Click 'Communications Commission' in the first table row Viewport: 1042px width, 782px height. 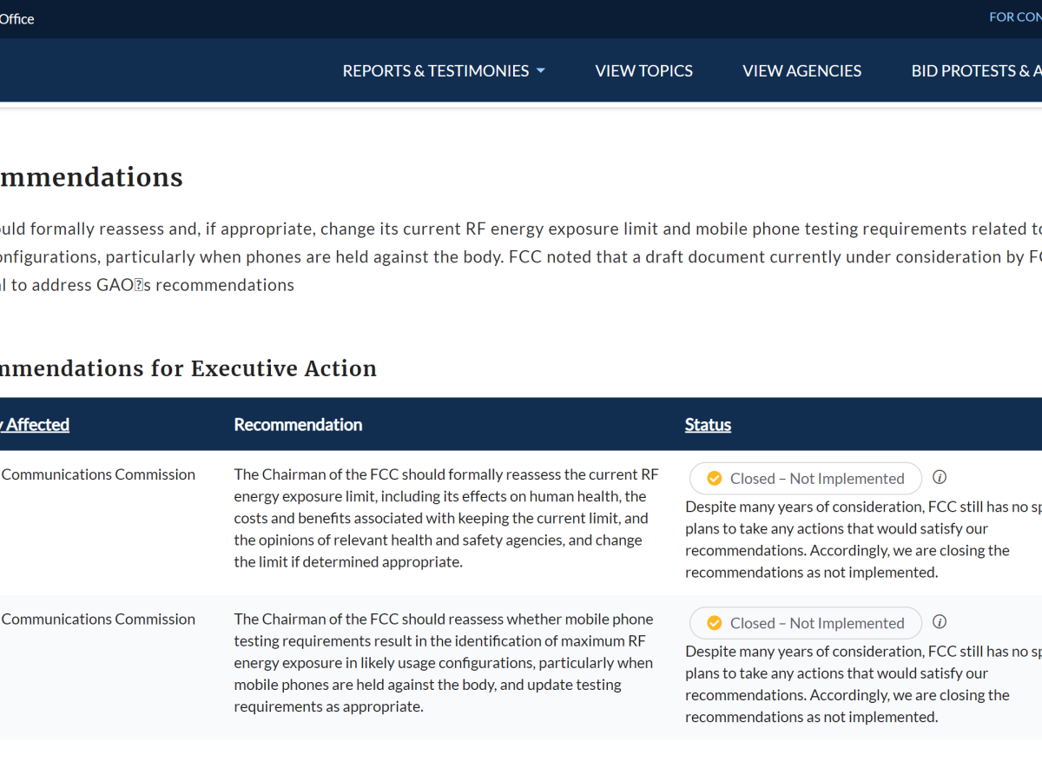(x=98, y=474)
